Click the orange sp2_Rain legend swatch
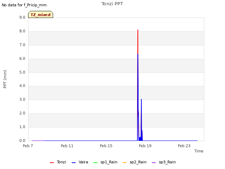 point(125,163)
